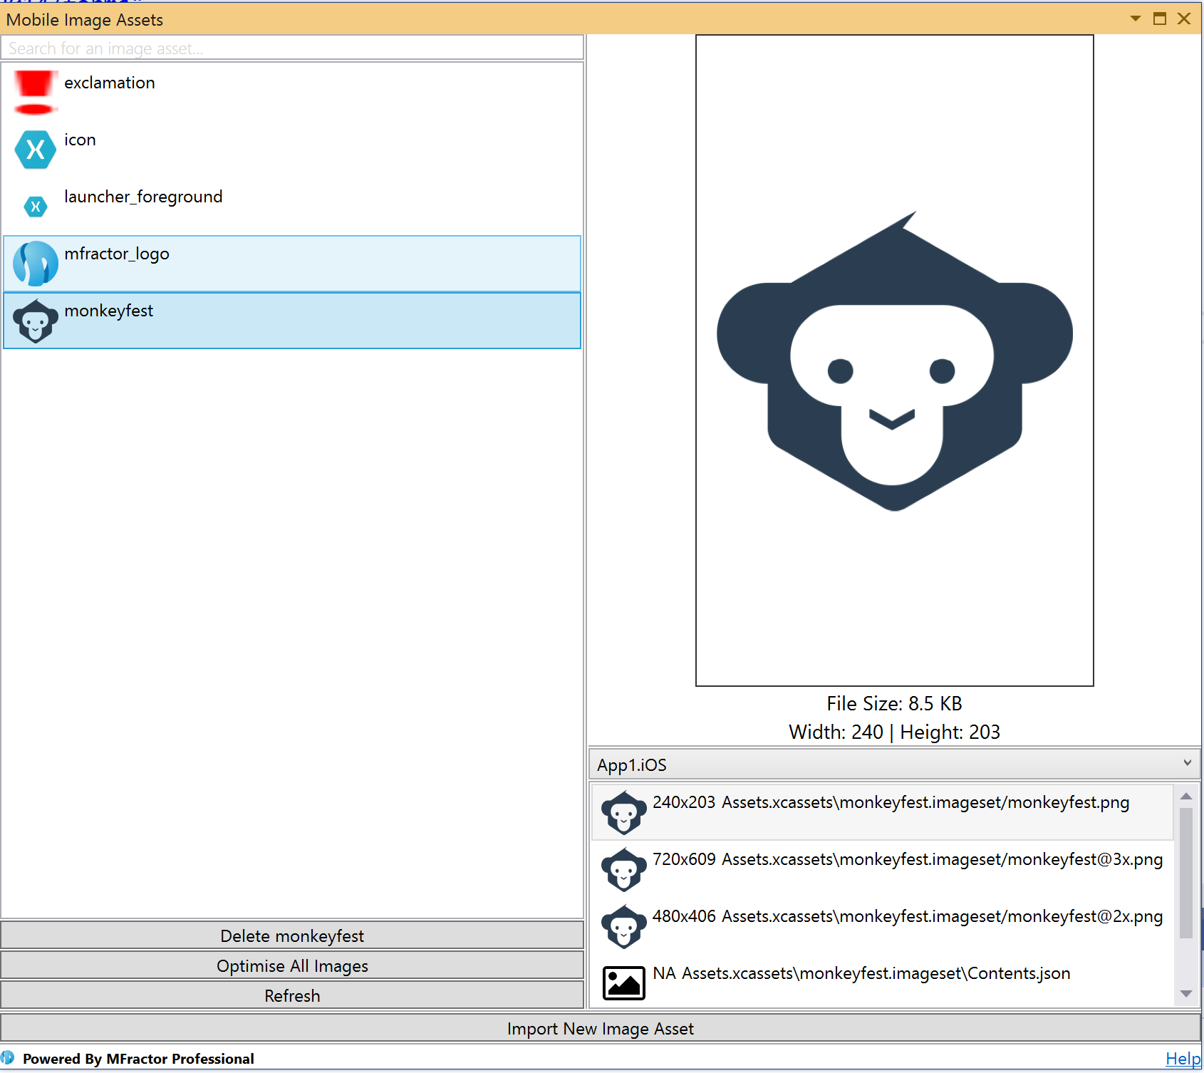This screenshot has height=1073, width=1204.
Task: Click the Contents.json placeholder image icon
Action: click(623, 983)
